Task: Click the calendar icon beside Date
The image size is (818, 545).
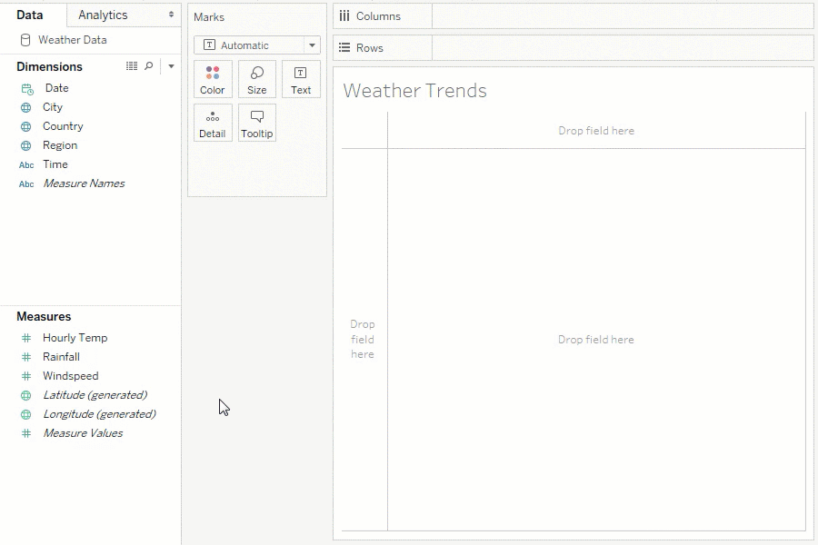Action: pos(27,88)
